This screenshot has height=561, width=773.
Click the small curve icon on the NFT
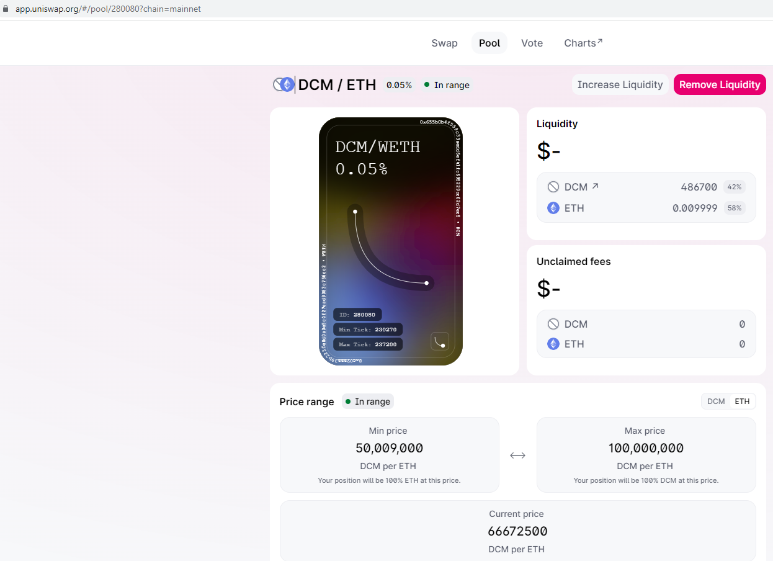click(x=440, y=341)
